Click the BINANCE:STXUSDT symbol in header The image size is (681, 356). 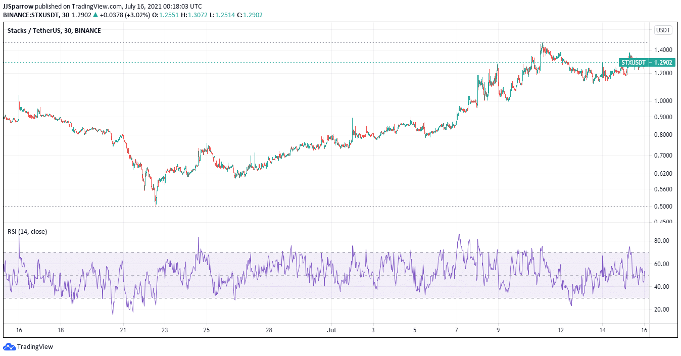click(x=31, y=15)
